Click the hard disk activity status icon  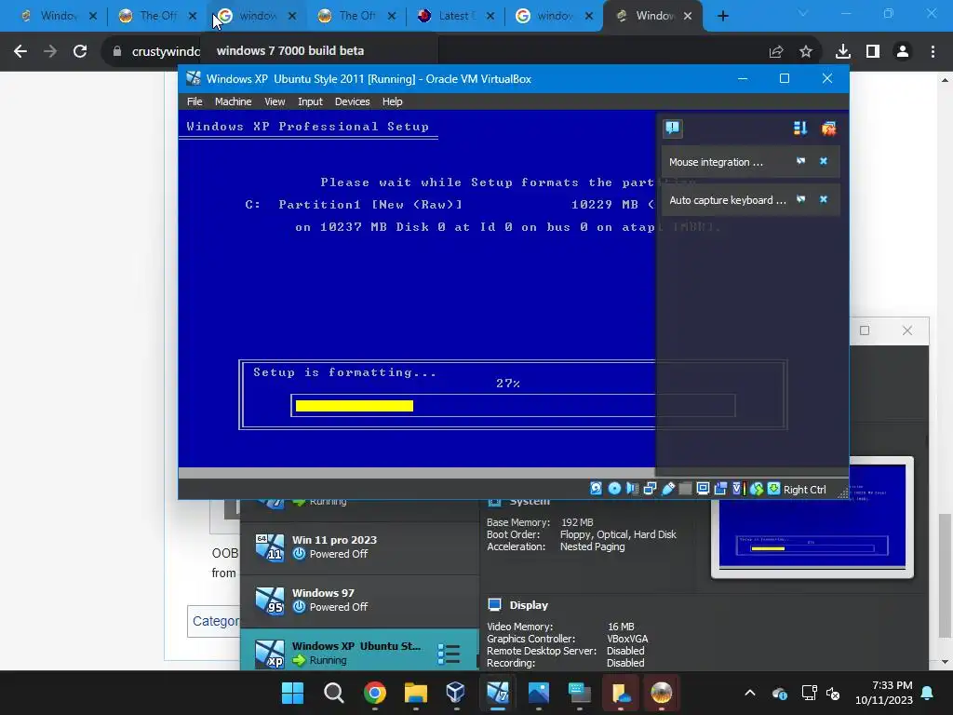click(x=597, y=488)
